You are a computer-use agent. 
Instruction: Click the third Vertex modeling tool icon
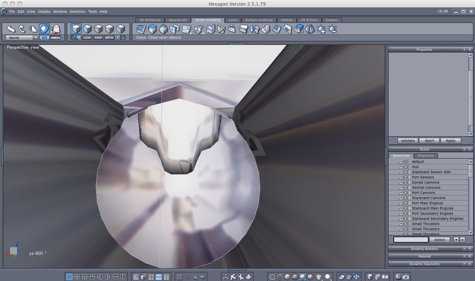click(163, 29)
